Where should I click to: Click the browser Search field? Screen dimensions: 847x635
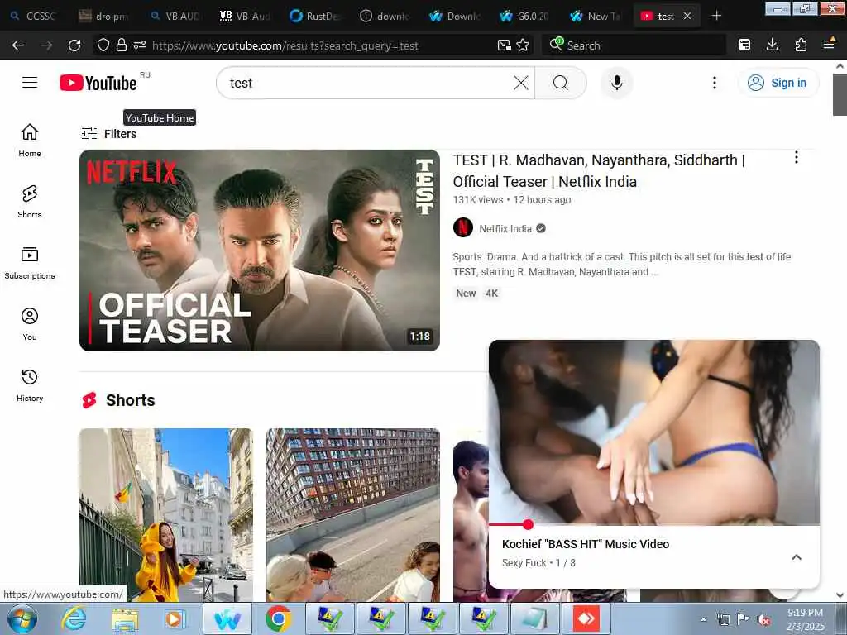633,45
